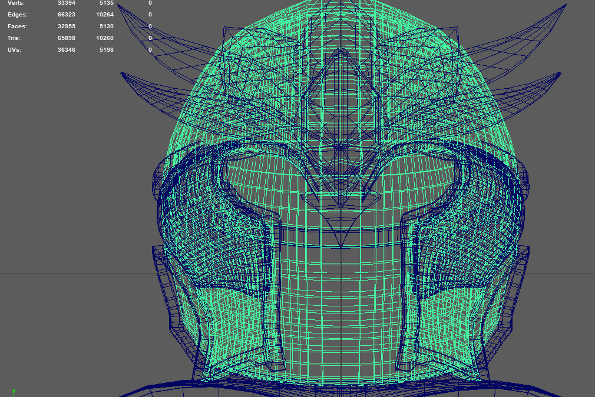Click the total UVs value 36346
The height and width of the screenshot is (397, 595).
pos(66,50)
